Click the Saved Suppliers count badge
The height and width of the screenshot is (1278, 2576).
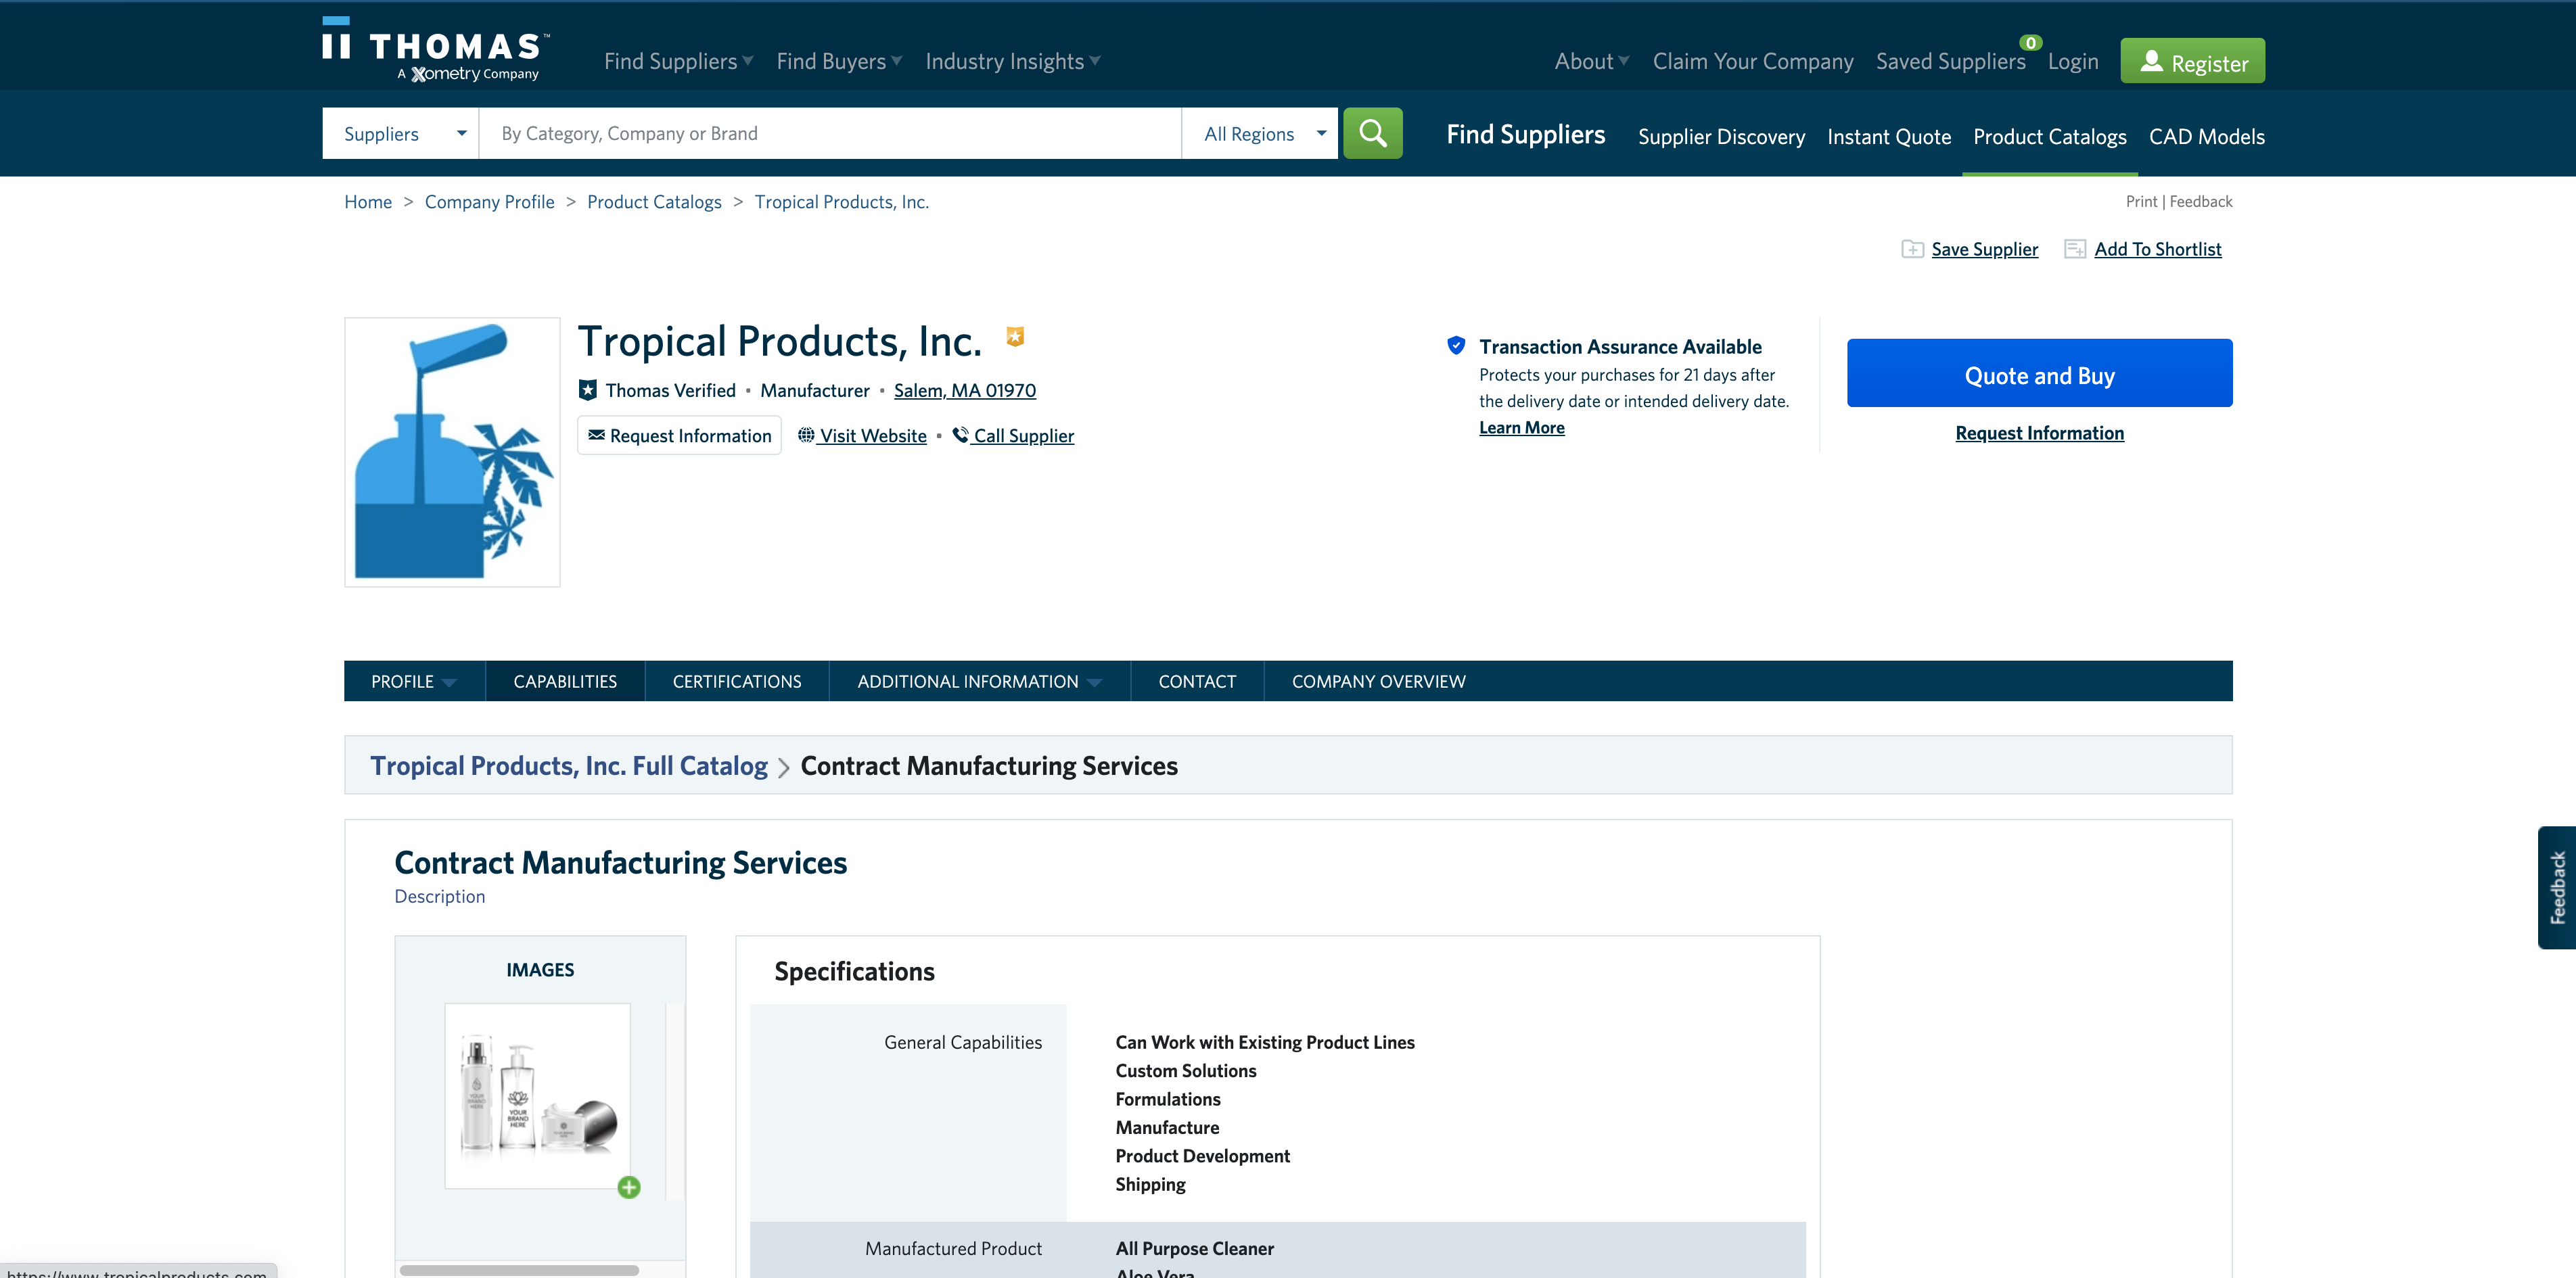point(2030,42)
